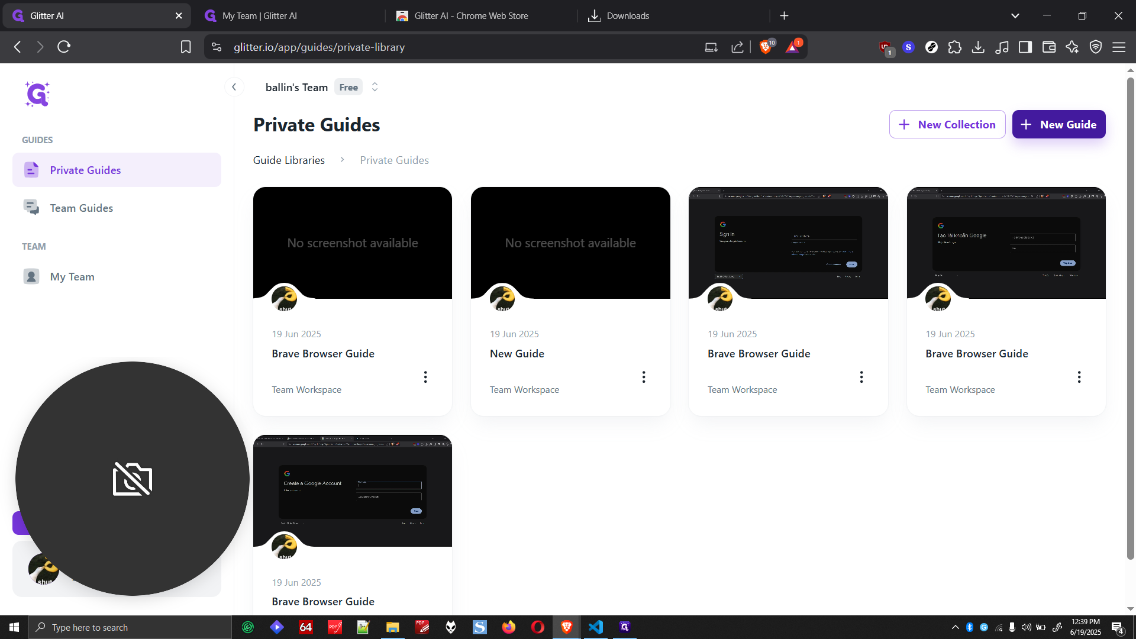Click the New Guide card title
Image resolution: width=1136 pixels, height=639 pixels.
pyautogui.click(x=517, y=353)
